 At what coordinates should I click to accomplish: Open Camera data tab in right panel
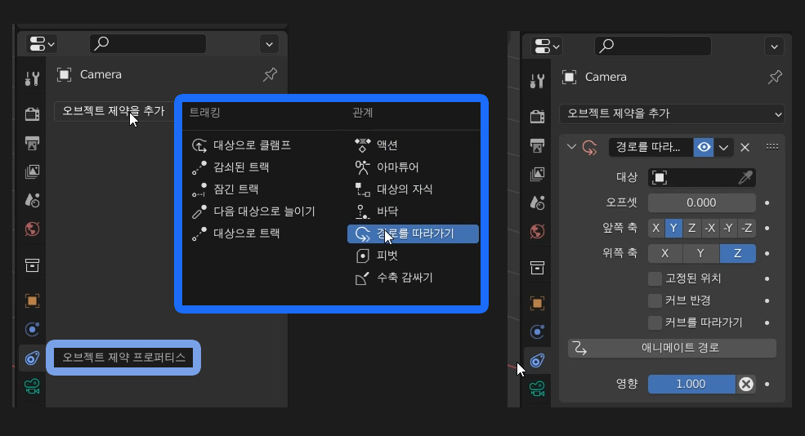click(537, 389)
